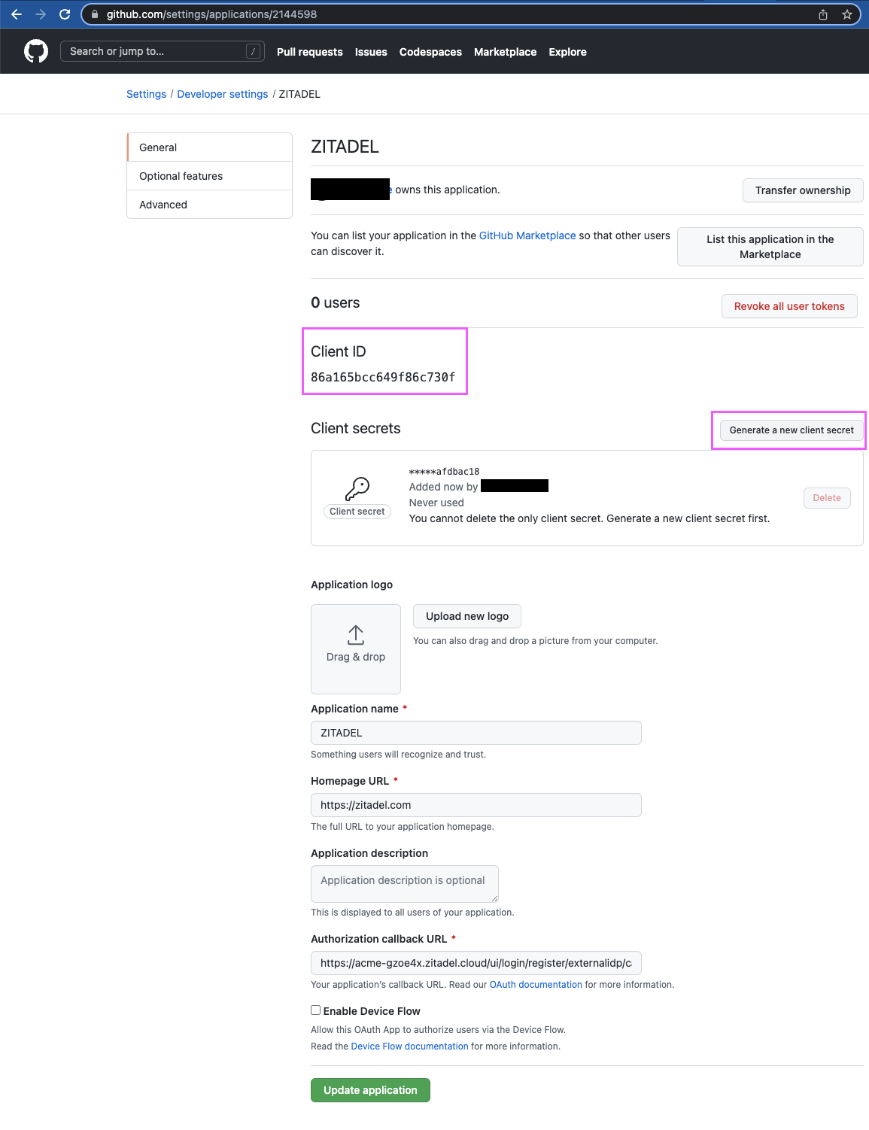Screen dimensions: 869x1130
Task: Click the bookmark star in the address bar
Action: click(x=848, y=14)
